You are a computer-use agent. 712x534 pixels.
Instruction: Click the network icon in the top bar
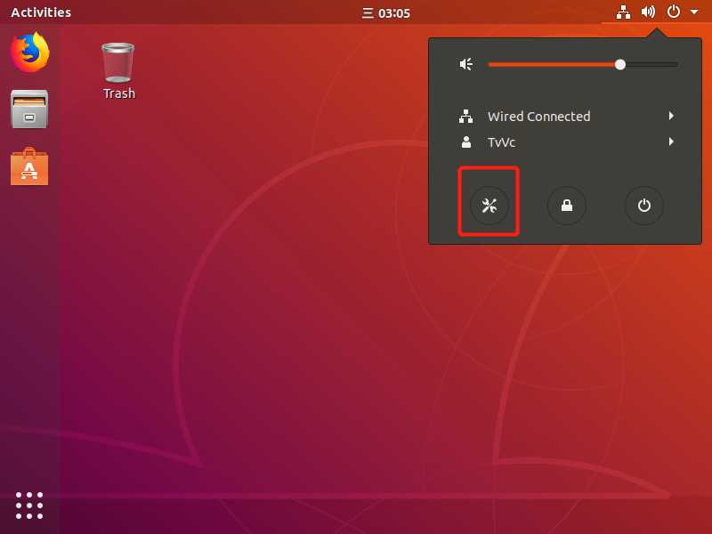[x=623, y=12]
